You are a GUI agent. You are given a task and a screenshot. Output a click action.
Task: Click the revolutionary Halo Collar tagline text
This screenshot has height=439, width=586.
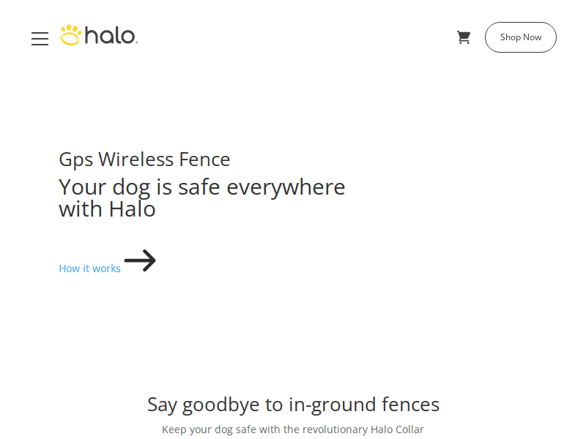coord(293,429)
